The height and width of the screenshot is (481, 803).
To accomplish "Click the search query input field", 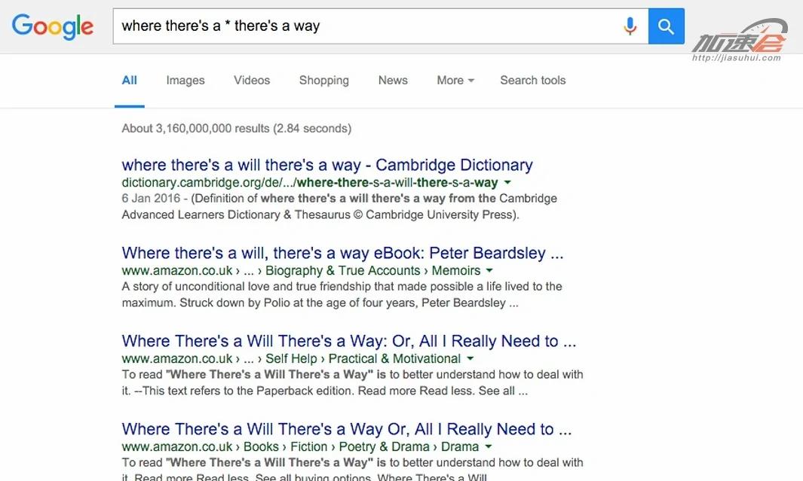I will tap(362, 26).
